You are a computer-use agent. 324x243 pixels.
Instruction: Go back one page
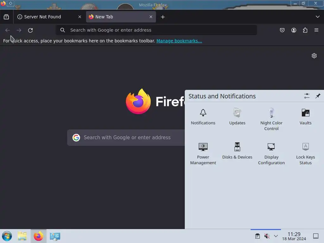(8, 30)
